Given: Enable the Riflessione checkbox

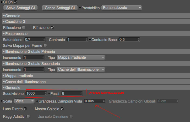Looking at the screenshot, I should (24, 27).
